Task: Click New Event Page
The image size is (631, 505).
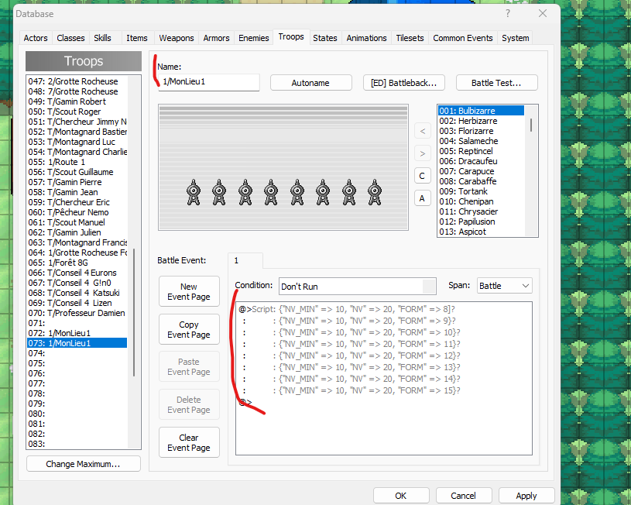Action: click(189, 291)
